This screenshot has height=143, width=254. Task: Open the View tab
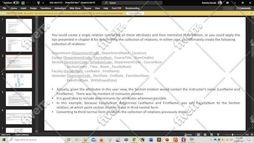click(97, 8)
